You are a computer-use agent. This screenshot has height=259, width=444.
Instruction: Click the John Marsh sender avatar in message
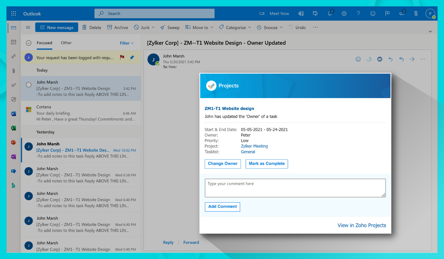(x=153, y=59)
